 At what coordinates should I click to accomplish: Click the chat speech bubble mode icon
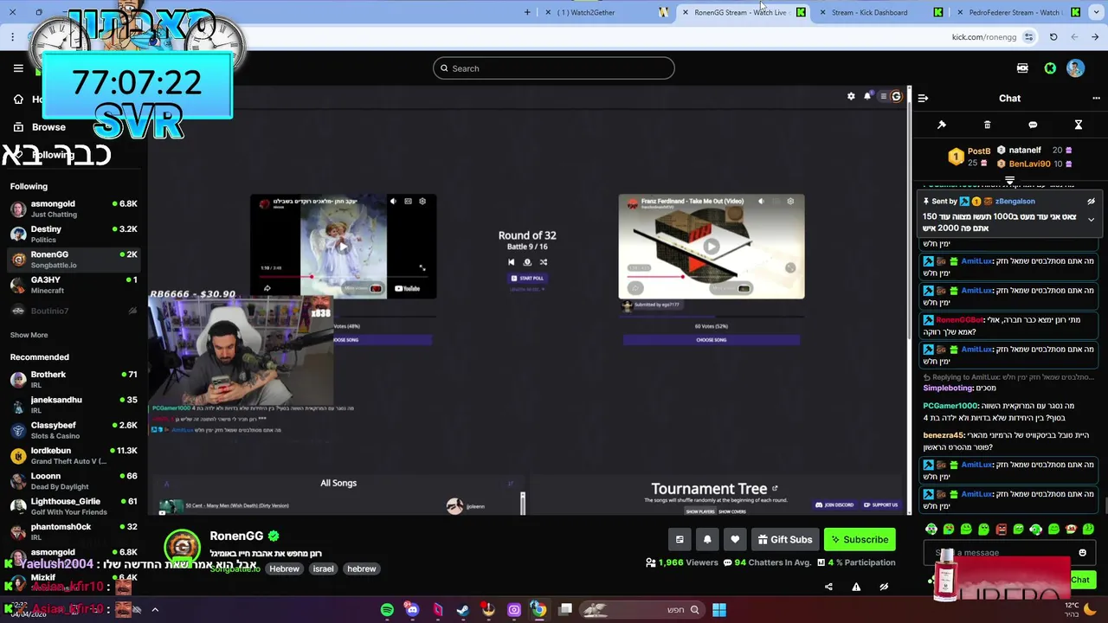(x=1033, y=125)
